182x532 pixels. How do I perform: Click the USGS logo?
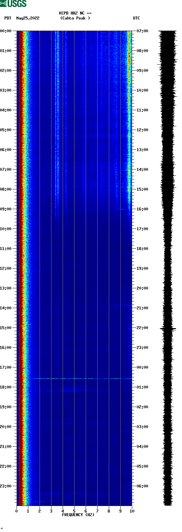click(x=13, y=4)
